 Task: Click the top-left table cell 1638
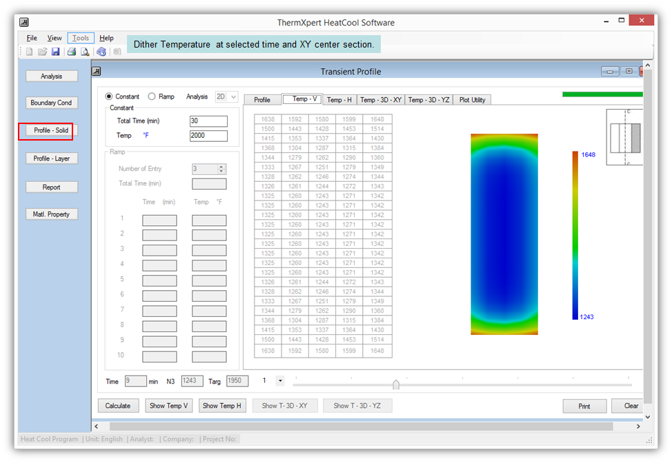pyautogui.click(x=268, y=119)
